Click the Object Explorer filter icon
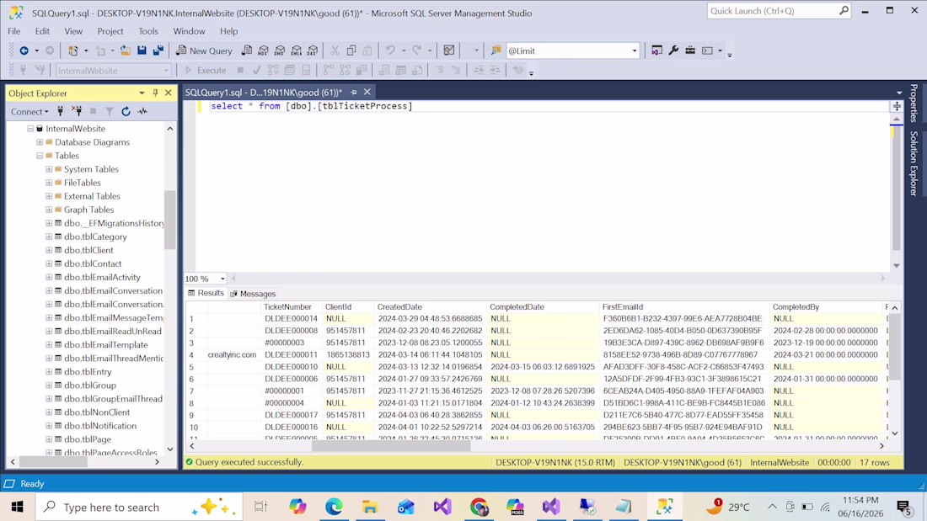The image size is (927, 521). (110, 111)
